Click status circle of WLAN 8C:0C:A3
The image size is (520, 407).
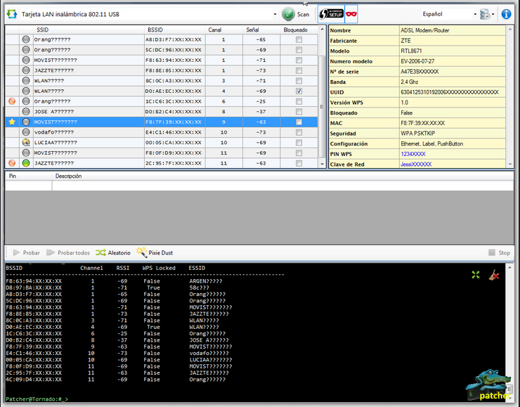[26, 81]
